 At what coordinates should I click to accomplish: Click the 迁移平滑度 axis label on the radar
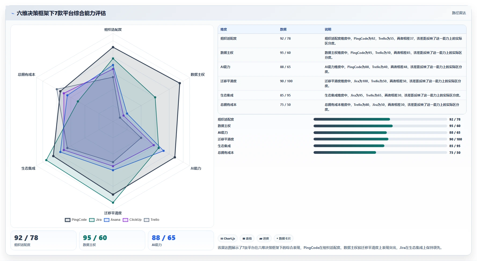click(x=113, y=213)
